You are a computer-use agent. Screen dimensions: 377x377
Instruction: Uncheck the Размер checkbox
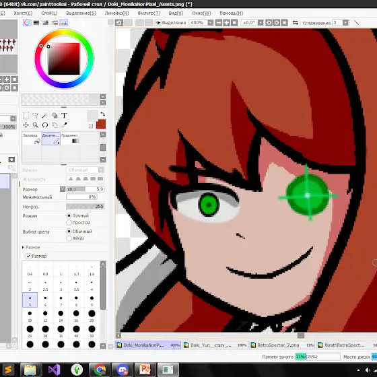point(28,256)
